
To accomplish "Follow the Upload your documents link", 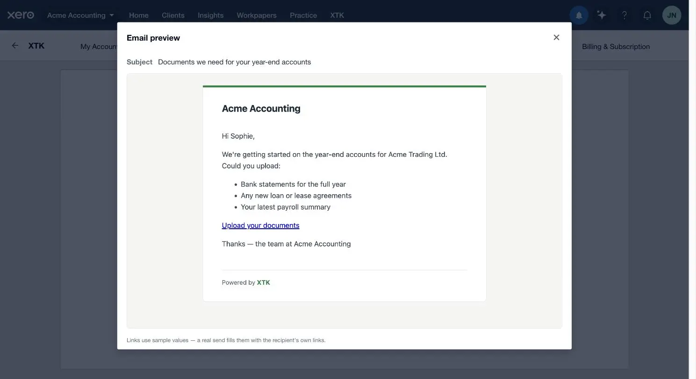I will [x=260, y=225].
